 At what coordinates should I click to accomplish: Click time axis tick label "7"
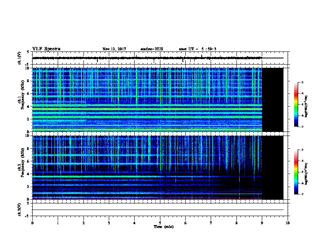[211, 223]
